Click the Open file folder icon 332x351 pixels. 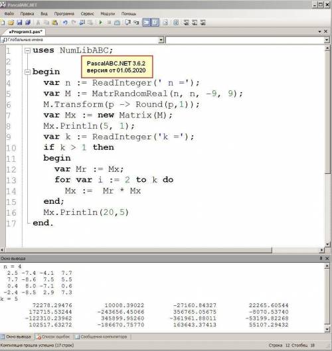11,23
